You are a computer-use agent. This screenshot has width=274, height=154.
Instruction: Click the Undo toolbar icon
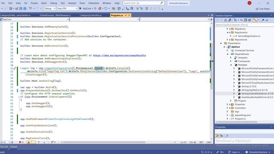(x=30, y=9)
